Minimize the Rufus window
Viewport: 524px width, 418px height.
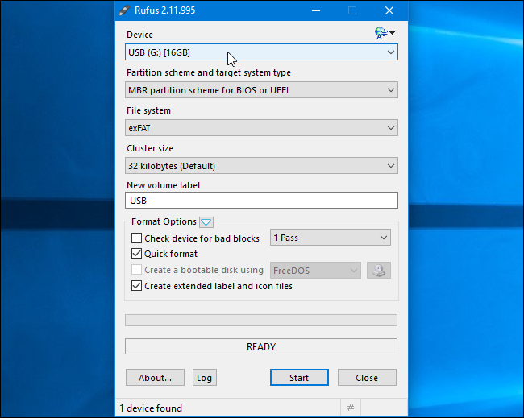314,10
